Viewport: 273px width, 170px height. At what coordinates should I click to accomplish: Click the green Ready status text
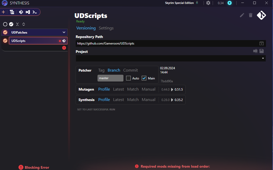point(80,21)
